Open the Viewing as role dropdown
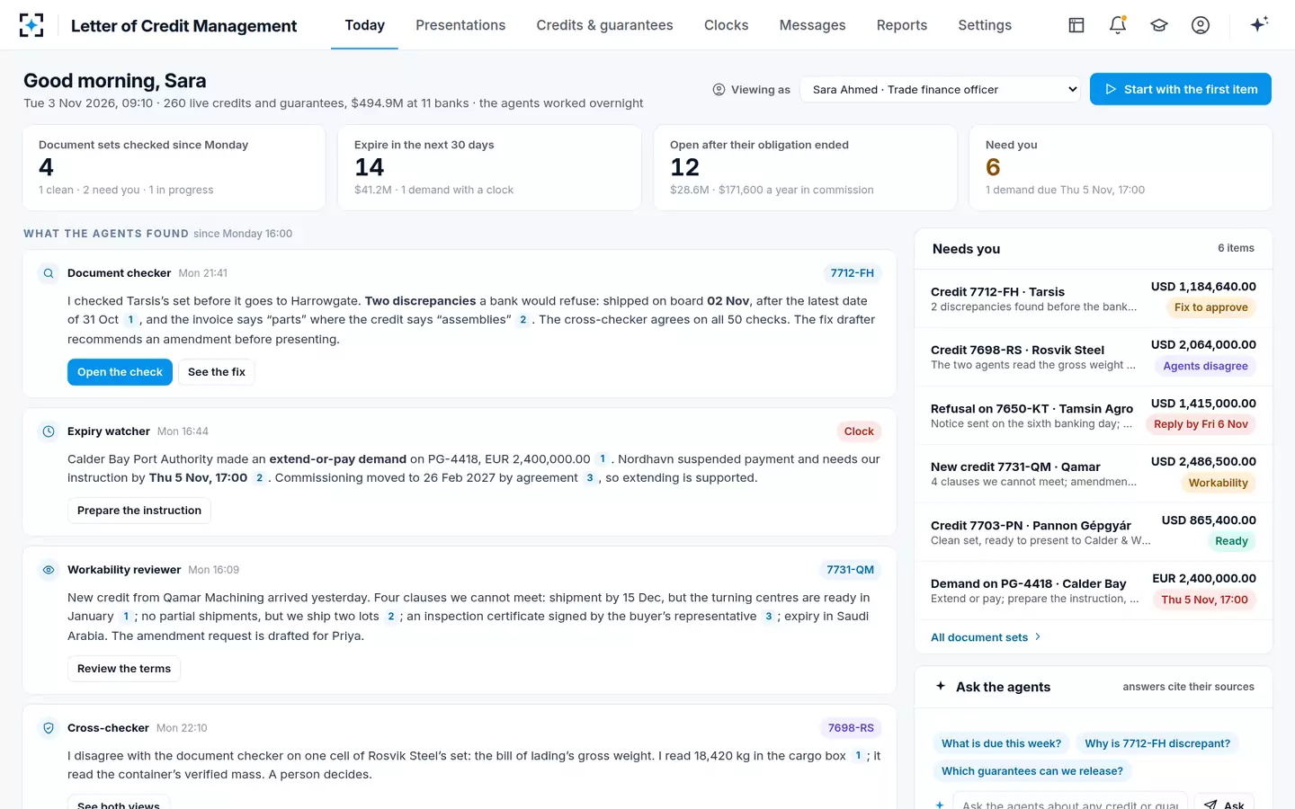Viewport: 1295px width, 809px height. point(940,89)
